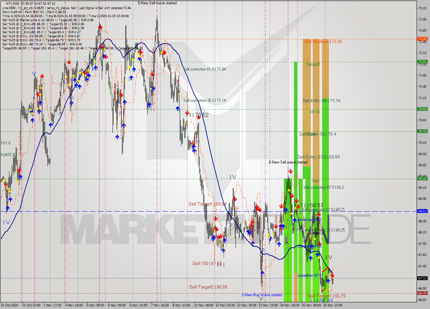Click 'New Sell wave started' label under Sell Entry -23.6
The image size is (430, 309).
coord(288,162)
